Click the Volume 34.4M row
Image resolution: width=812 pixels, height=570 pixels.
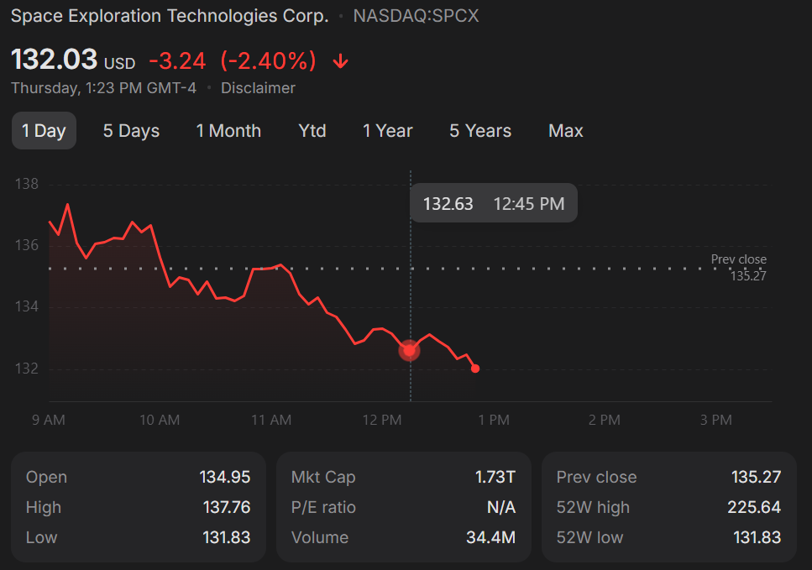click(x=403, y=537)
